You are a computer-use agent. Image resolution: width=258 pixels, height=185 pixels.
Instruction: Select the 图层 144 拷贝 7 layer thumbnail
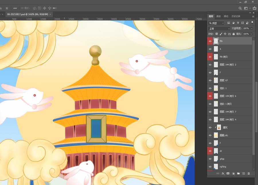[216, 112]
